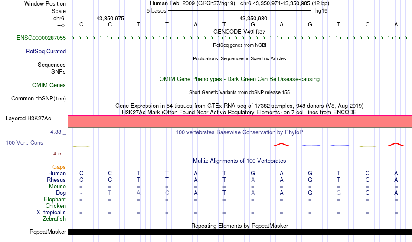Image resolution: width=412 pixels, height=242 pixels.
Task: Click 'Publications: Sequences in Scientific Articles' title
Action: coord(239,58)
